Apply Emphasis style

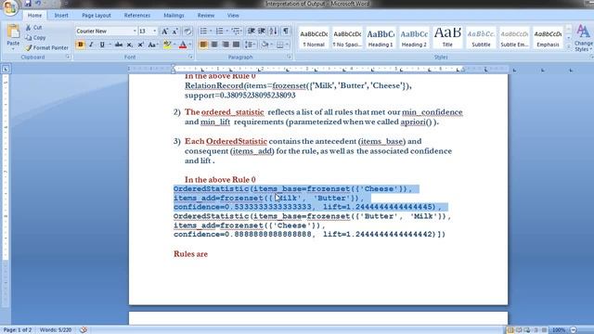548,38
